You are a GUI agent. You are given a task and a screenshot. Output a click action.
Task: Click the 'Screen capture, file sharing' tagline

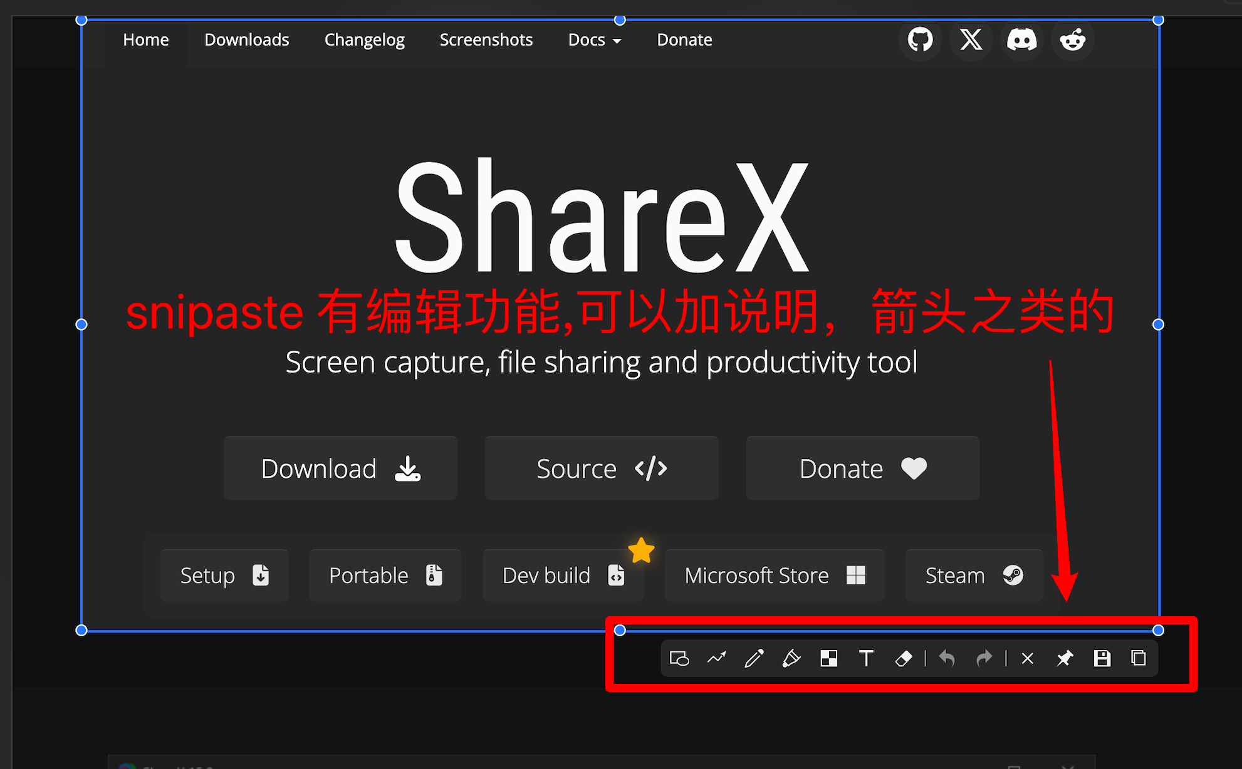pos(602,362)
